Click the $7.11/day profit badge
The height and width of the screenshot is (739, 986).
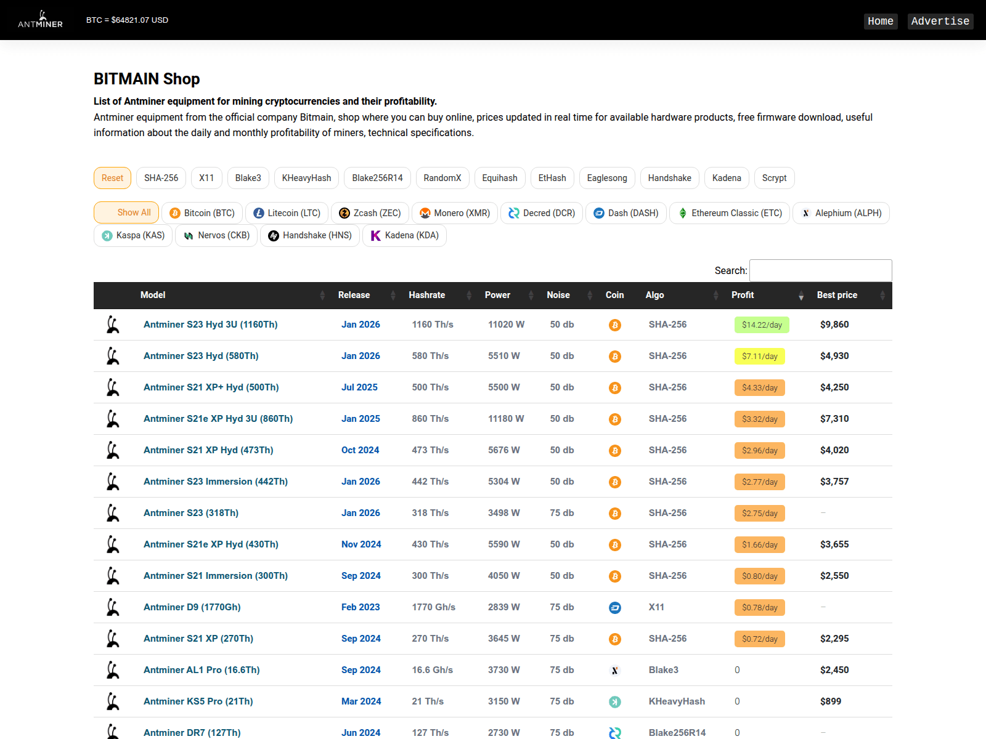point(760,356)
